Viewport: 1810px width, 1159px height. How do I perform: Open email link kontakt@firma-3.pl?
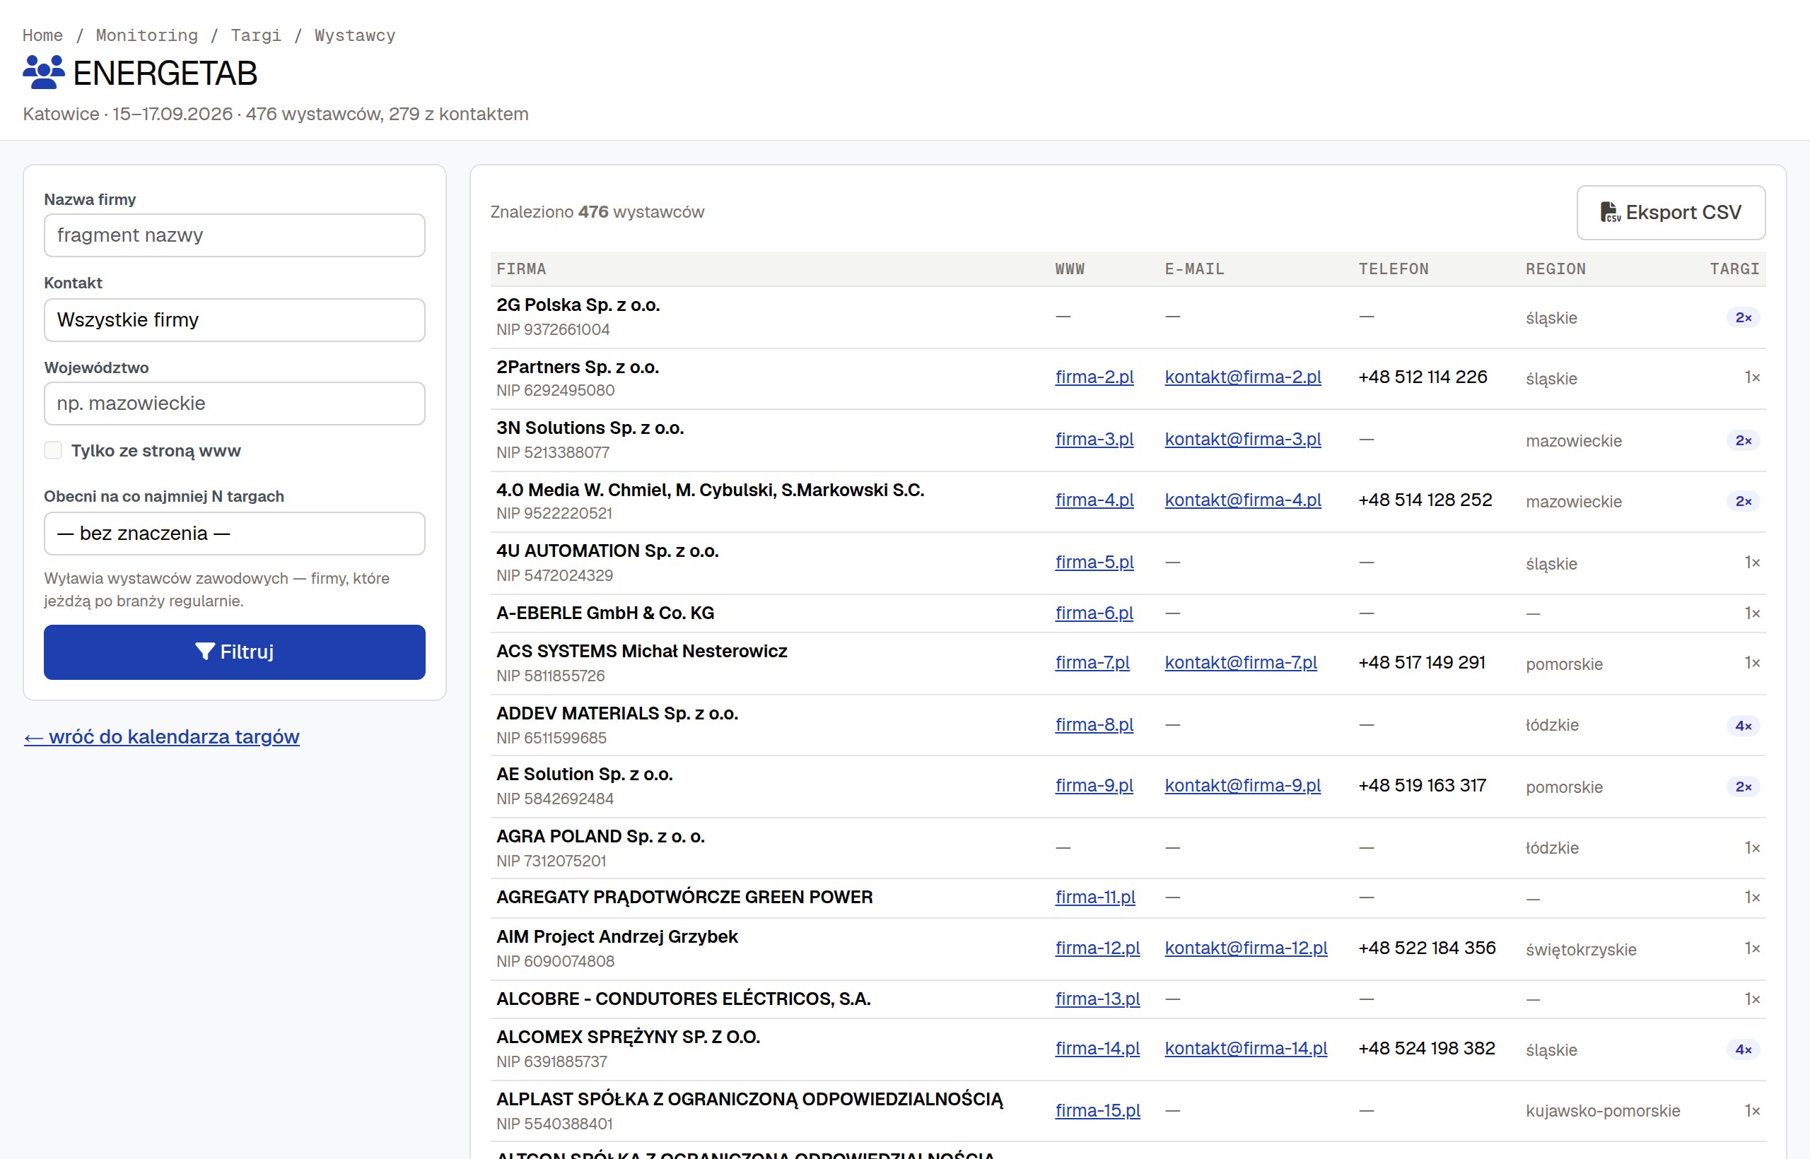[x=1243, y=440]
